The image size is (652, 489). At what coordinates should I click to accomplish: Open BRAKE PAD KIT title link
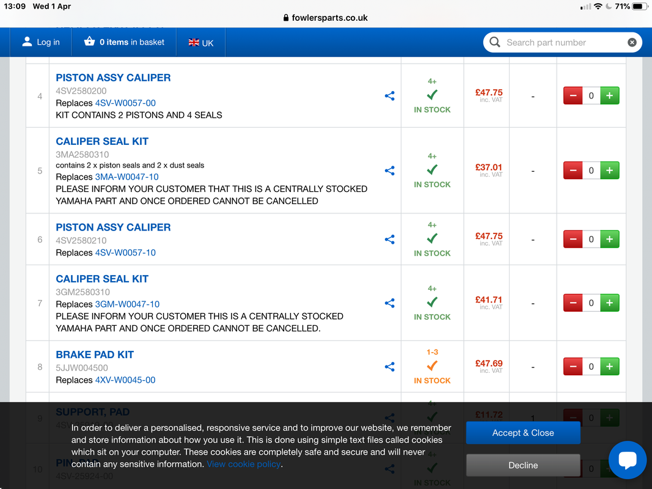coord(95,355)
